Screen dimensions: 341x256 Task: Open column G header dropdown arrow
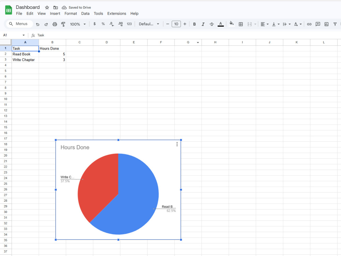pyautogui.click(x=198, y=42)
